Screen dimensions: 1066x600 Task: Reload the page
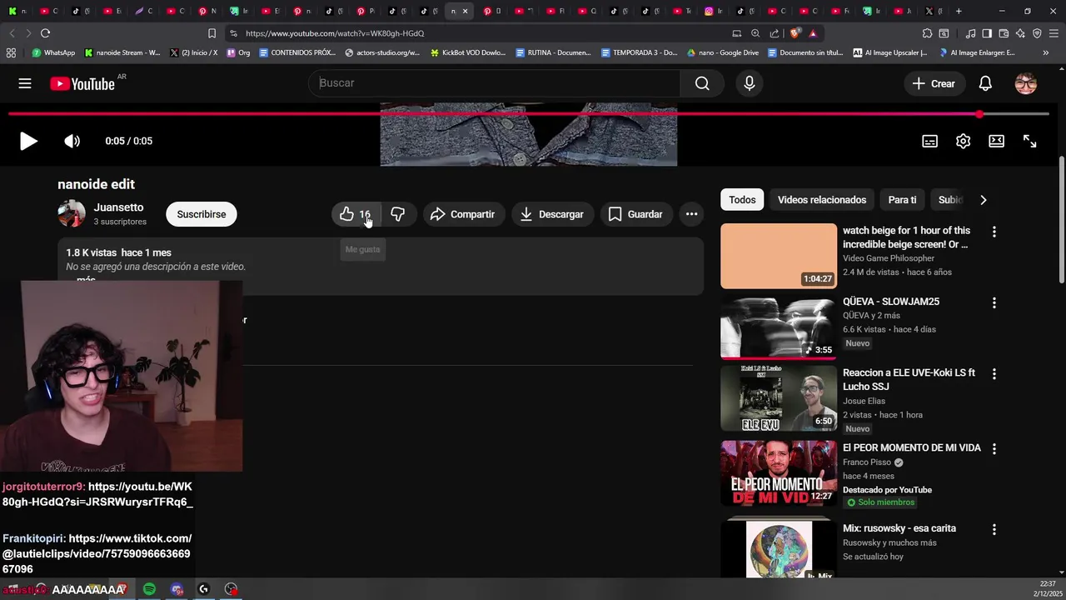45,33
